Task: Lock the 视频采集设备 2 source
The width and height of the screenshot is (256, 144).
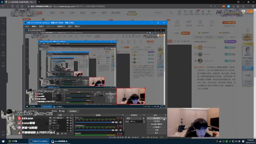Action: (70, 118)
